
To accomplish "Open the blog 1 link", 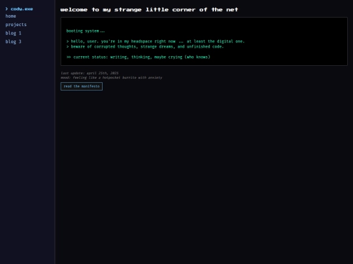I will tap(13, 33).
